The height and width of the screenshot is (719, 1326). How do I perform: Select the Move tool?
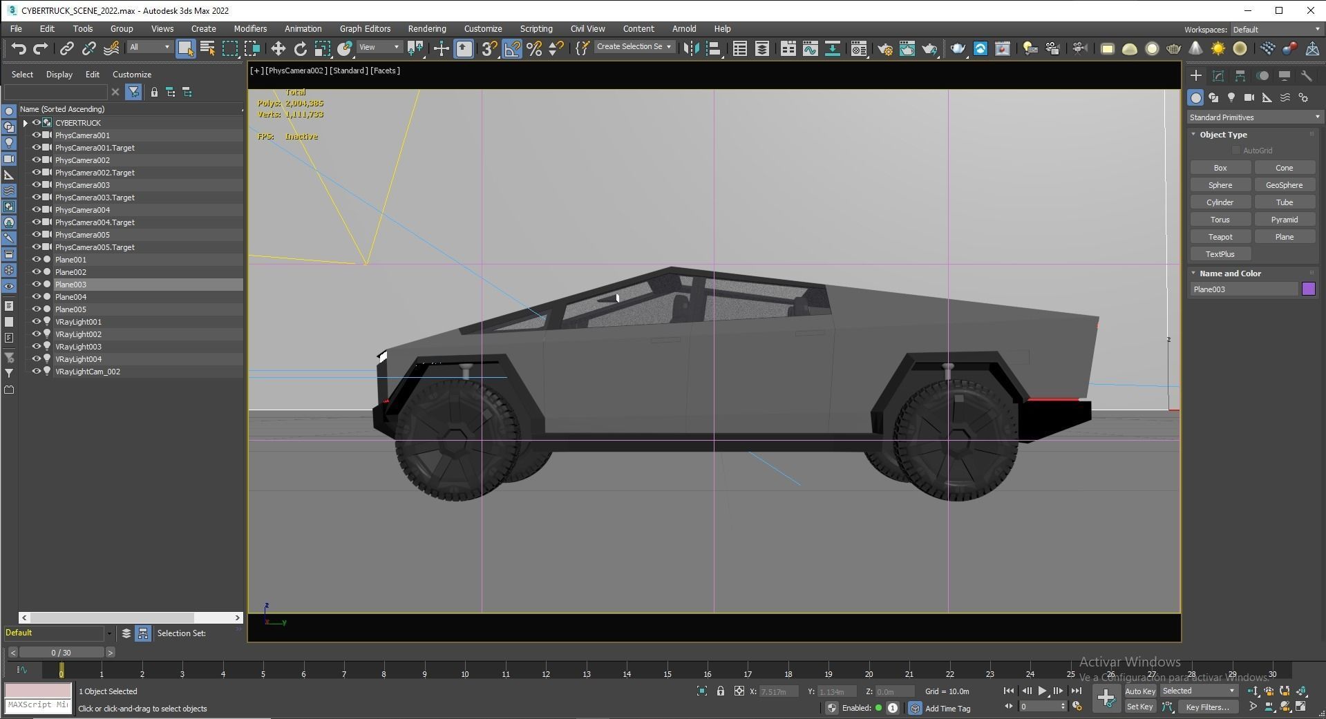(x=278, y=48)
